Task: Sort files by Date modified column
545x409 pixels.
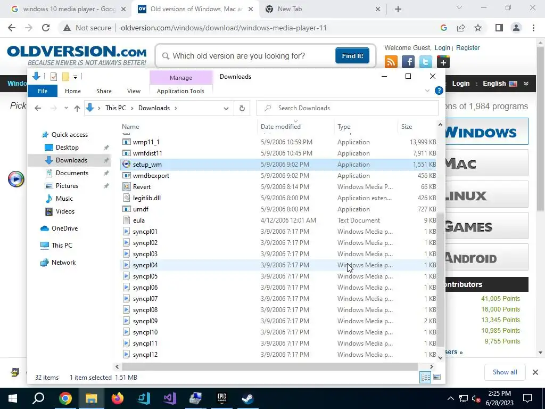Action: point(280,127)
